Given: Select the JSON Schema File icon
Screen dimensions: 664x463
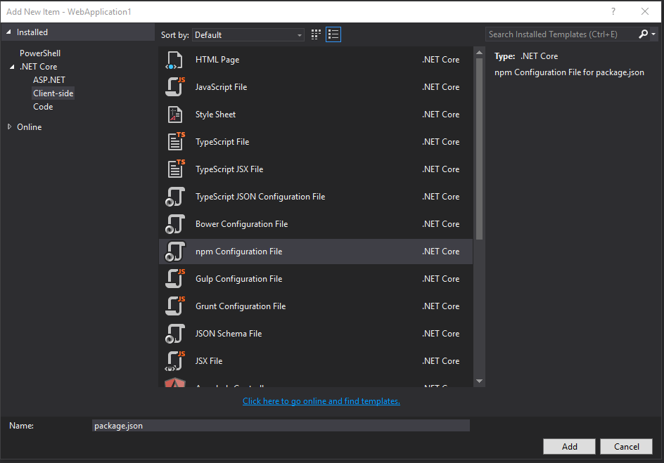Looking at the screenshot, I should [x=175, y=334].
